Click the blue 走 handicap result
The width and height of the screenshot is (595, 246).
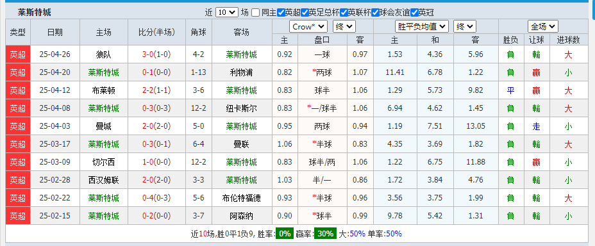536,126
